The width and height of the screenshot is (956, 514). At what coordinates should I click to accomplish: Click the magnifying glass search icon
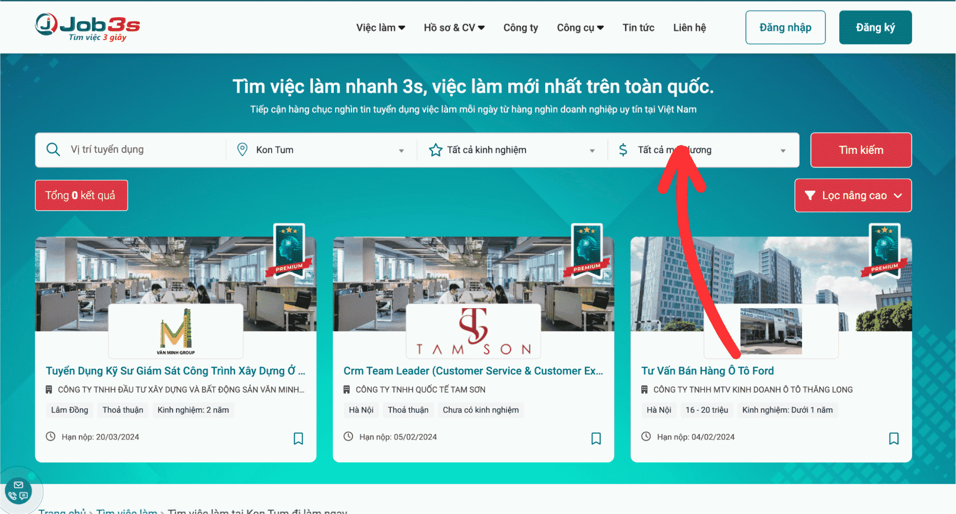[x=53, y=150]
